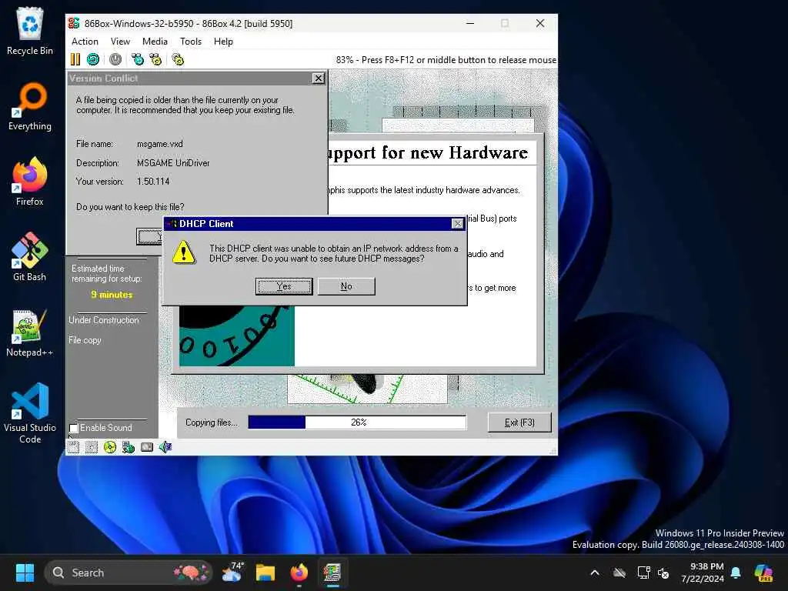This screenshot has width=788, height=591.
Task: Click the DHCP Client title bar
Action: click(314, 224)
